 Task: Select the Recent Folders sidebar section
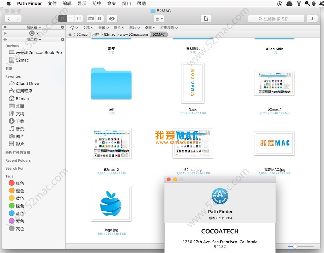(x=18, y=160)
